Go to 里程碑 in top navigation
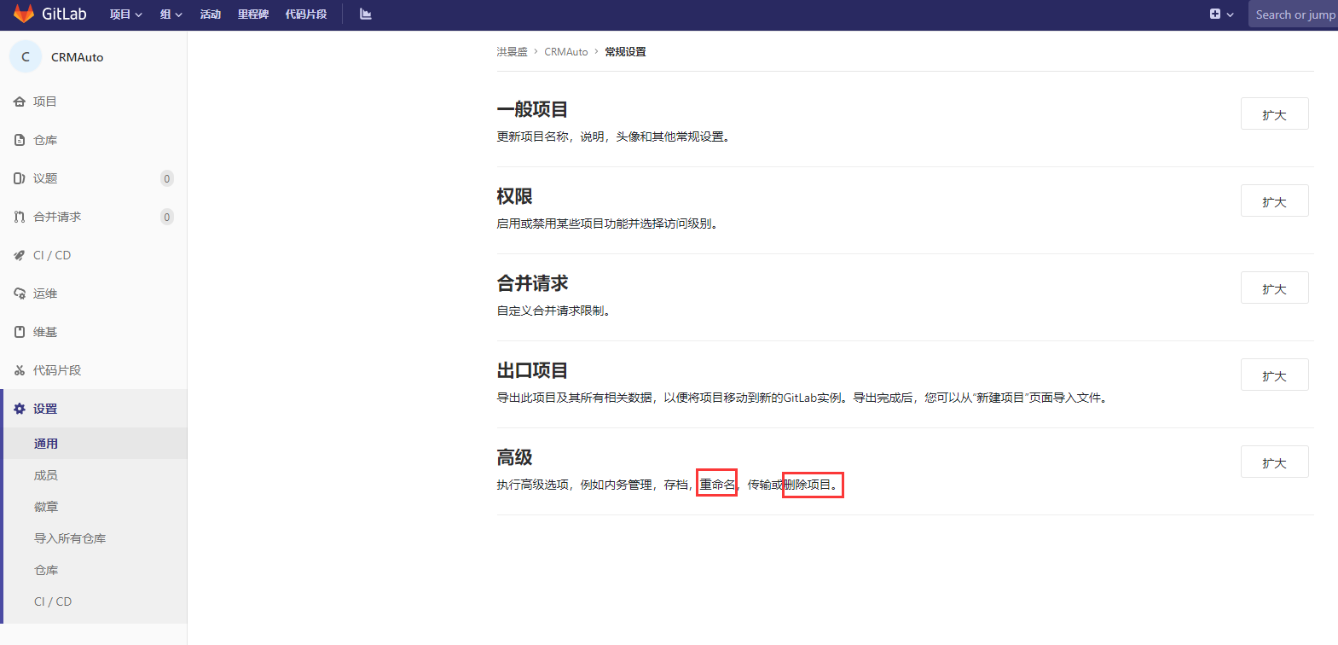 pos(253,15)
